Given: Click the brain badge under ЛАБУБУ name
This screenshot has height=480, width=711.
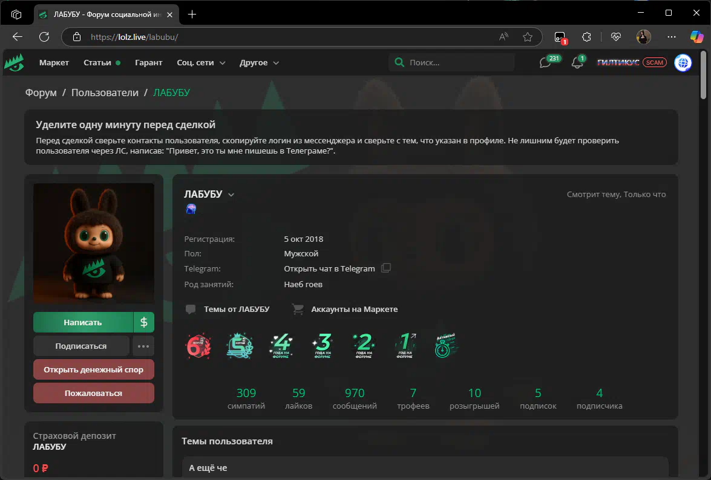Looking at the screenshot, I should [191, 209].
